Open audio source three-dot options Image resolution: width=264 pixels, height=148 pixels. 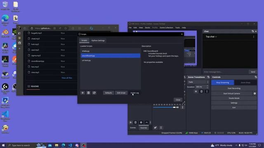pyautogui.click(x=182, y=107)
